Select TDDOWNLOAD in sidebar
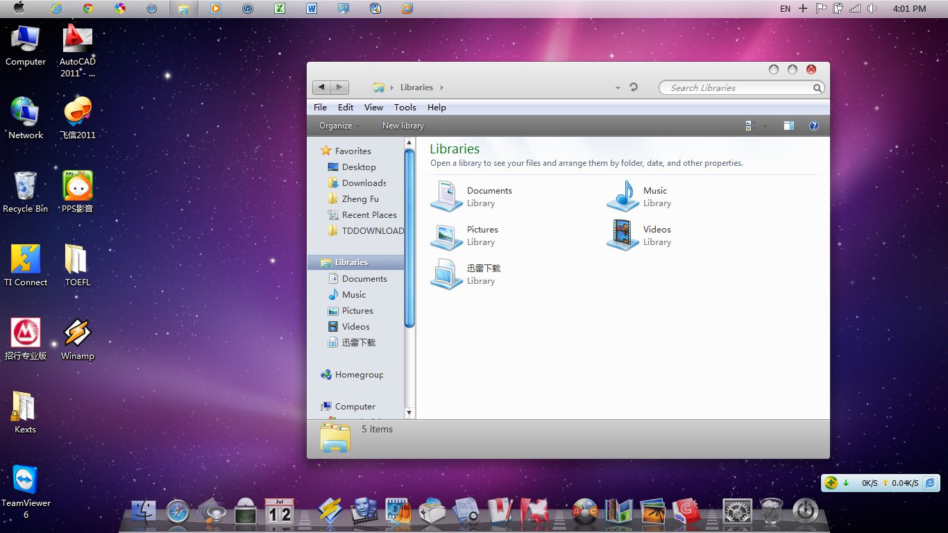The height and width of the screenshot is (533, 948). (365, 230)
